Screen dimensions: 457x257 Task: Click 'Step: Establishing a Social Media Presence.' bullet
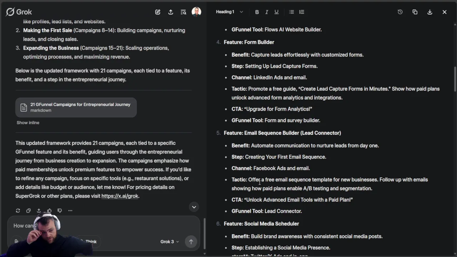pyautogui.click(x=281, y=248)
